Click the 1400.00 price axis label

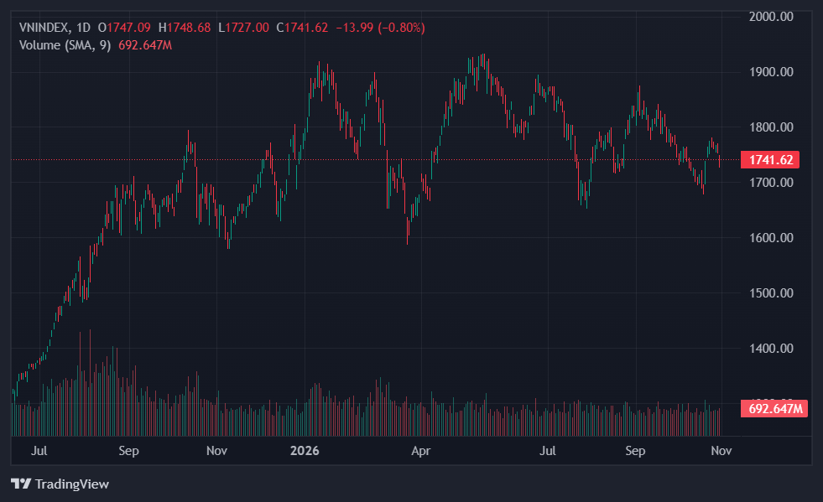pyautogui.click(x=771, y=349)
